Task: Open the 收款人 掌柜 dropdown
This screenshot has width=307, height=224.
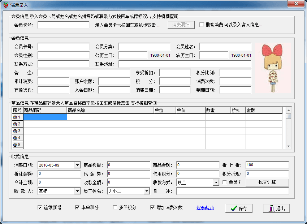Action: (78, 191)
